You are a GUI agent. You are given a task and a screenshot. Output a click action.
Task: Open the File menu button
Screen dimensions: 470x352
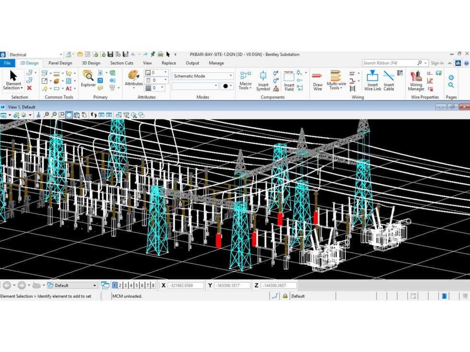(x=7, y=63)
